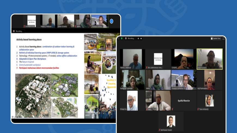This screenshot has height=133, width=237.
Task: Click Tiara Ambardy's participant tile
Action: click(209, 101)
